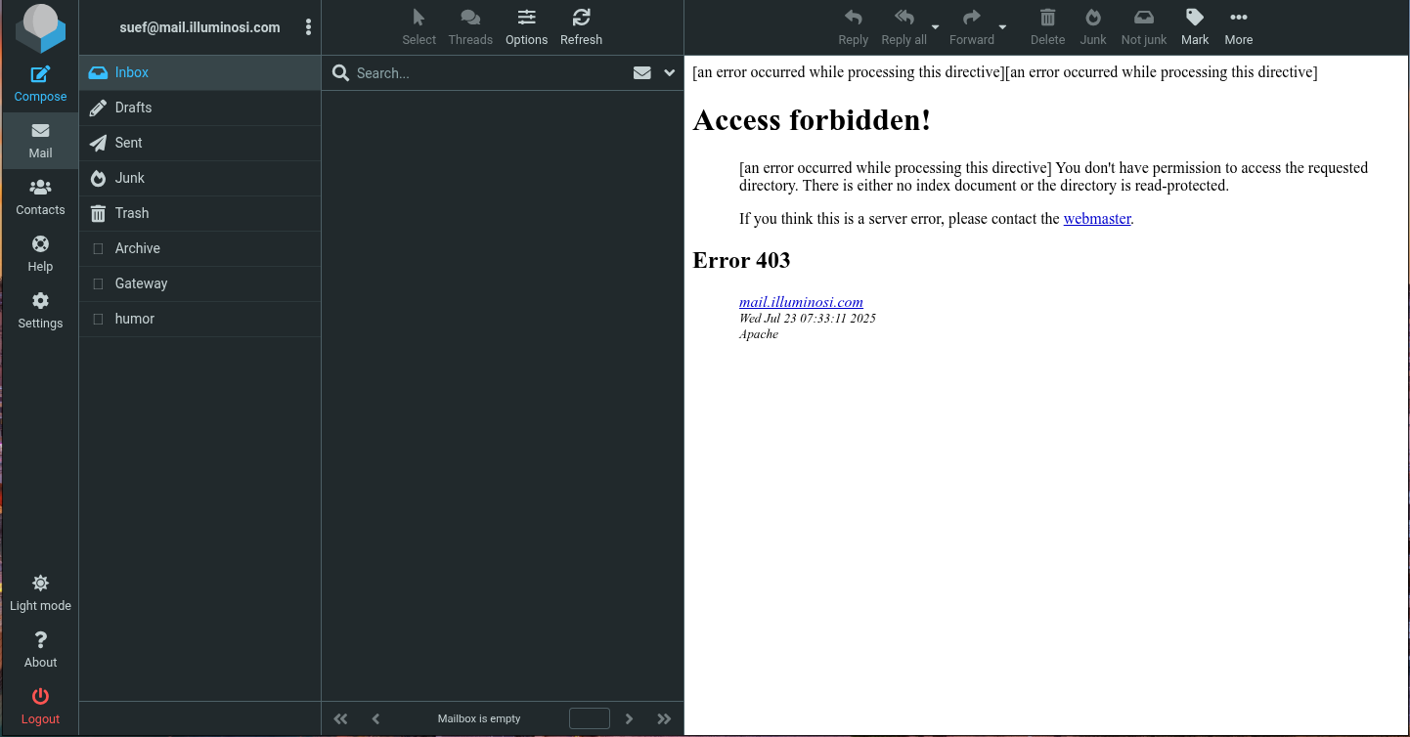Image resolution: width=1410 pixels, height=737 pixels.
Task: Open the Forward dropdown arrow
Action: tap(1002, 27)
